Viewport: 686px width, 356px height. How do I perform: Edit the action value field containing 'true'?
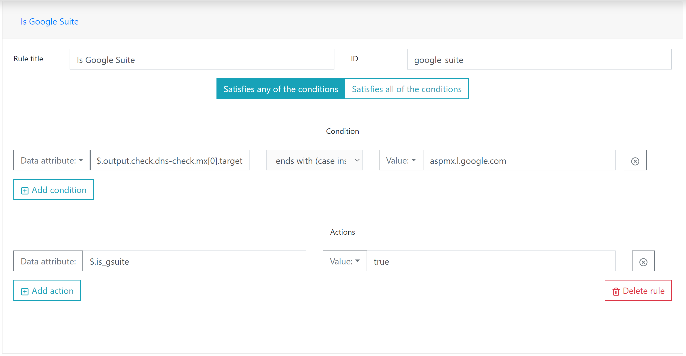point(491,261)
